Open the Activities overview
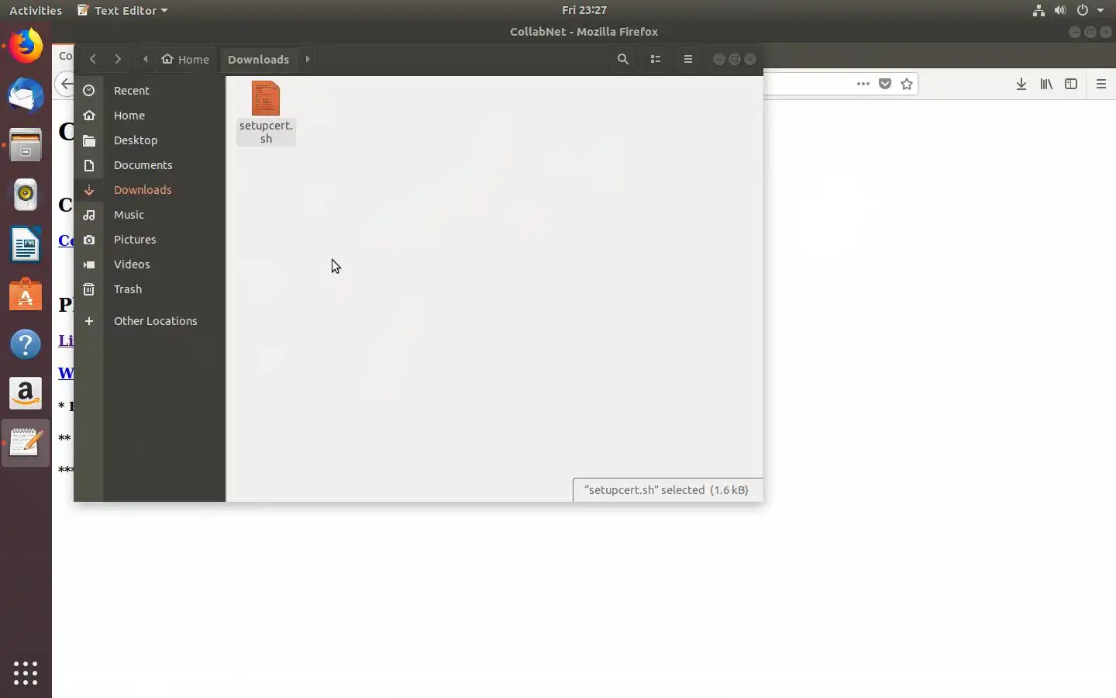The image size is (1116, 698). [x=35, y=10]
